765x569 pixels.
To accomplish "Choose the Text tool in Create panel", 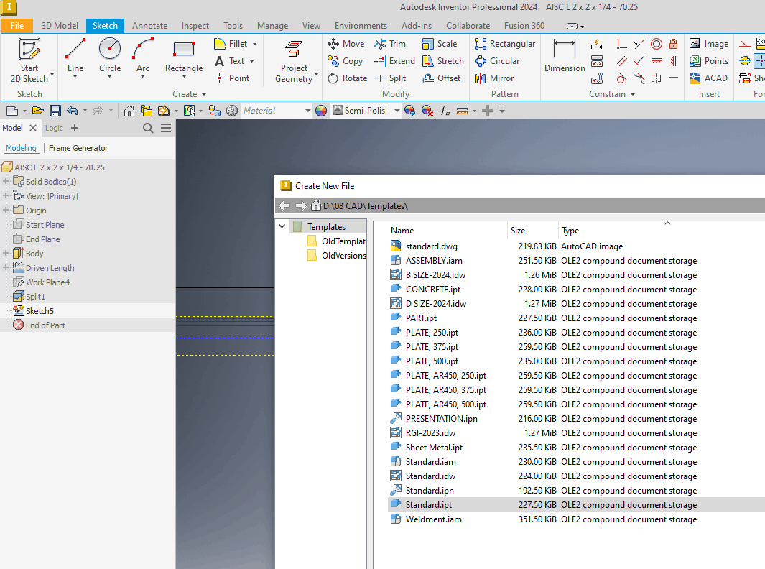I will coord(230,61).
